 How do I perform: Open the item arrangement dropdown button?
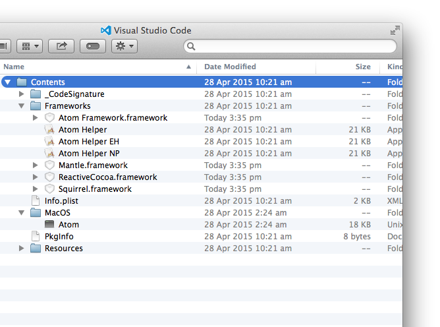(30, 46)
